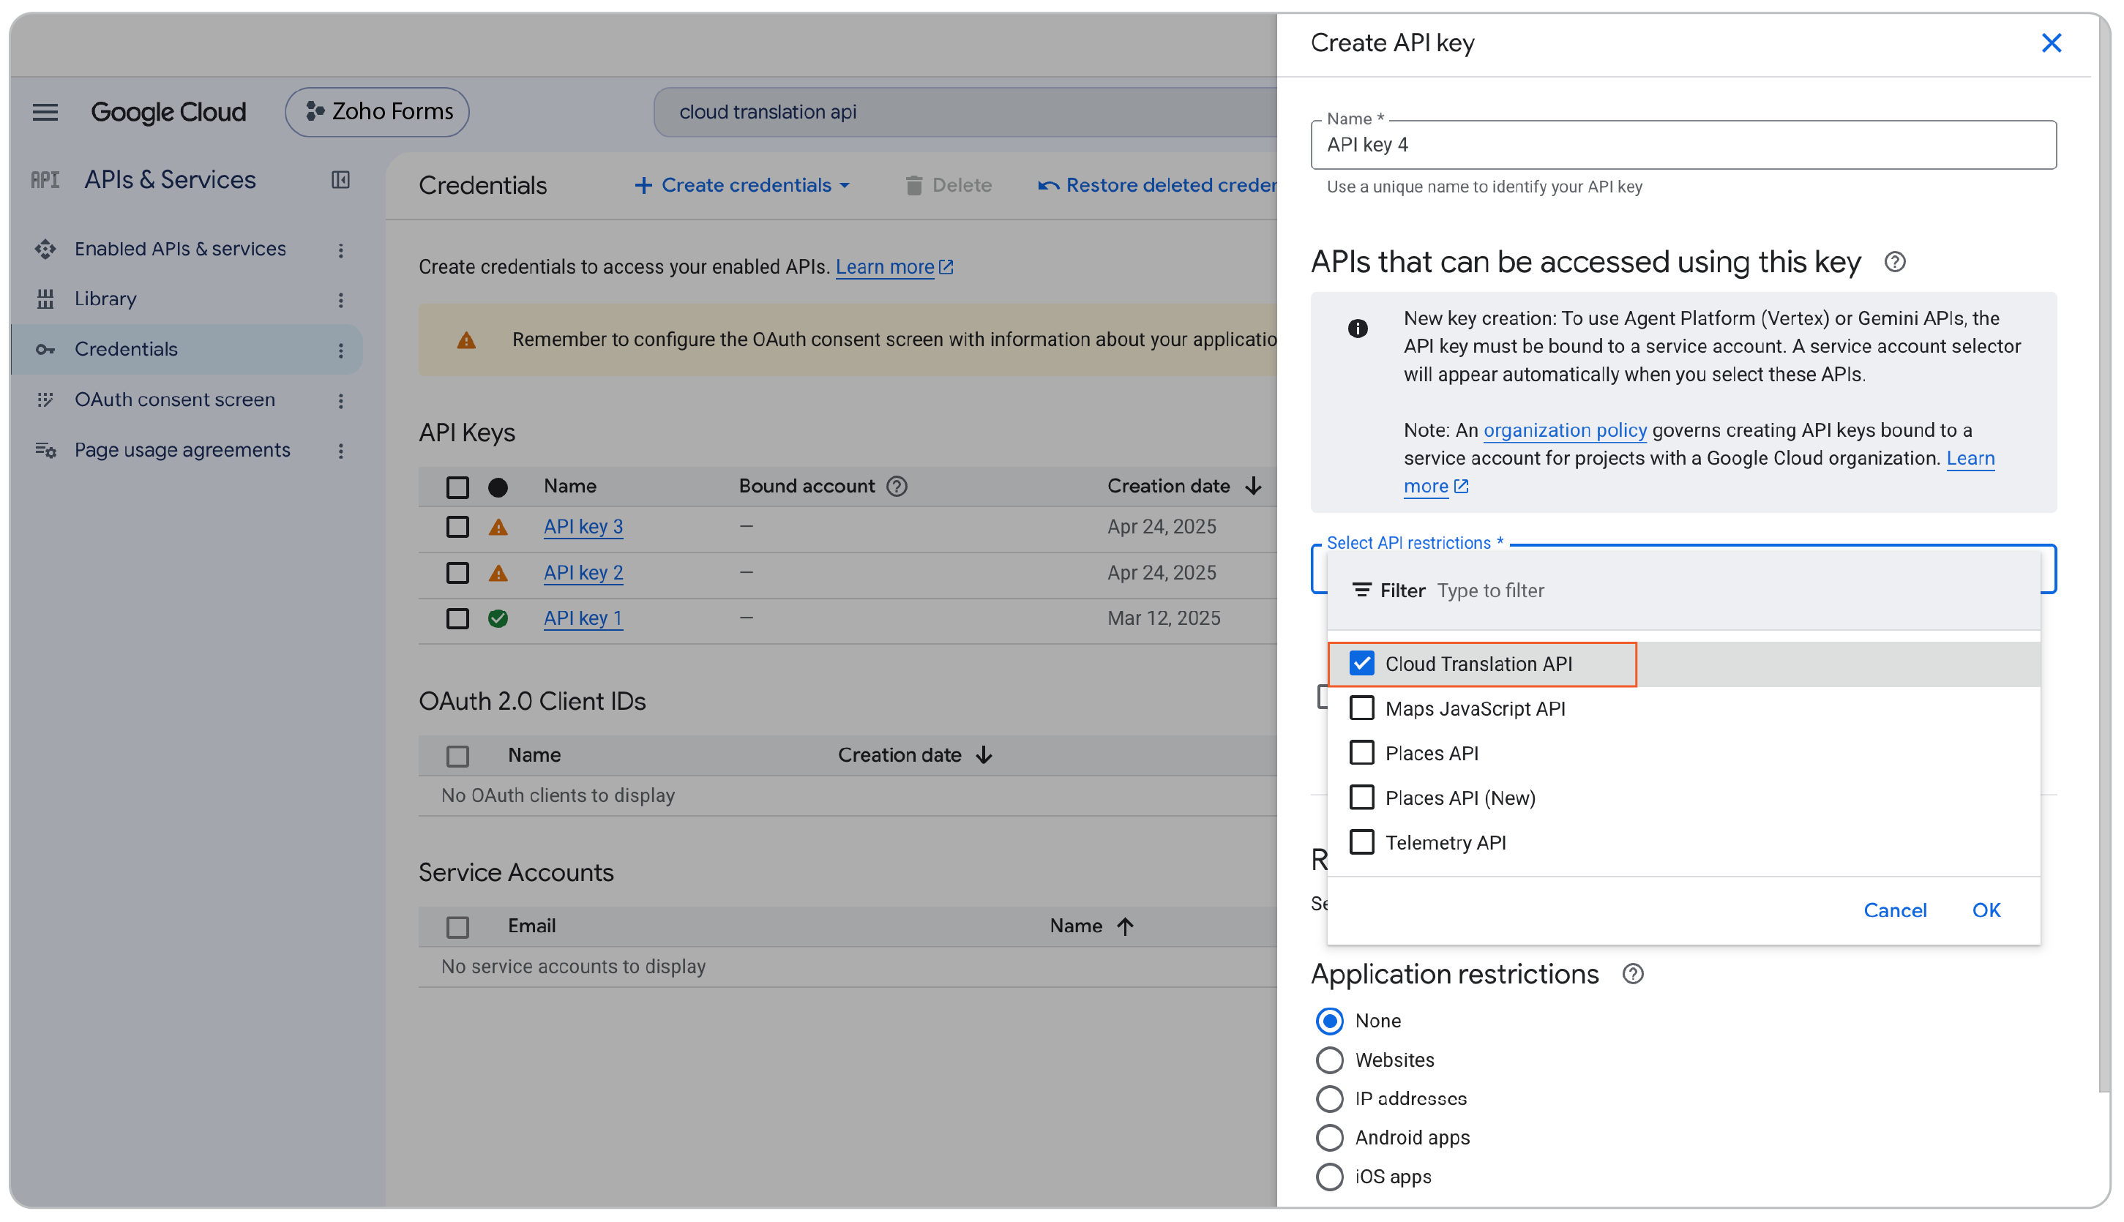
Task: Go to Library in sidebar
Action: coord(105,299)
